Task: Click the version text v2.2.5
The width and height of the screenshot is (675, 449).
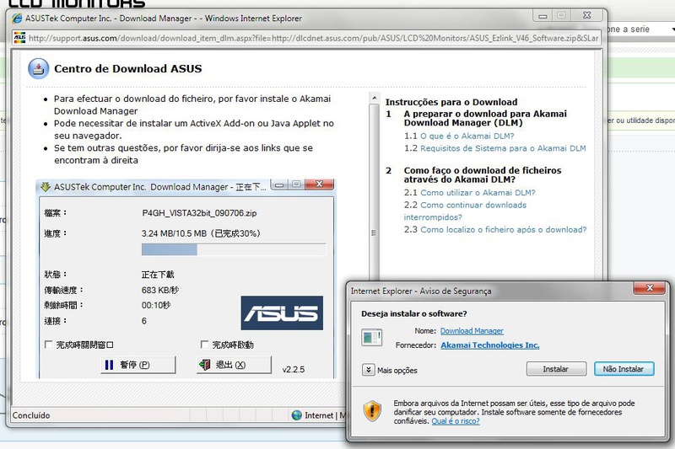Action: [294, 370]
